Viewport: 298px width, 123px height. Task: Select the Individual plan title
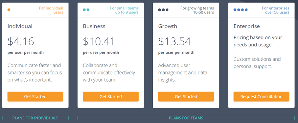click(20, 26)
